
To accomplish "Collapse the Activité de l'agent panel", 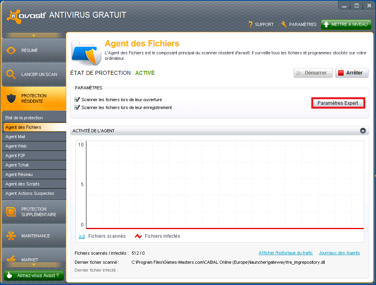I will pos(363,131).
